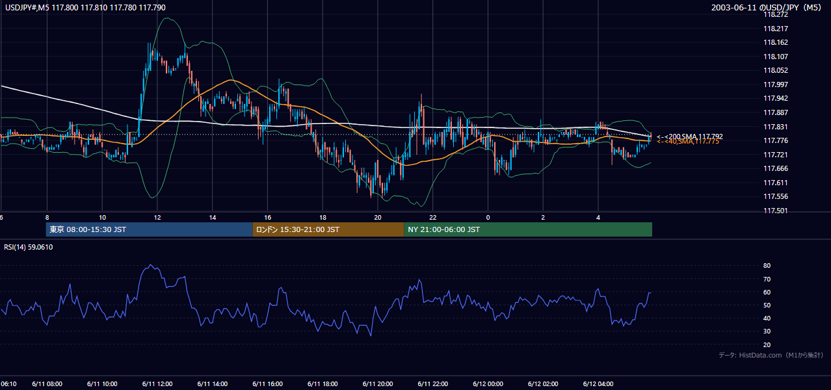
Task: Click price axis value 117.831
Action: click(x=774, y=127)
